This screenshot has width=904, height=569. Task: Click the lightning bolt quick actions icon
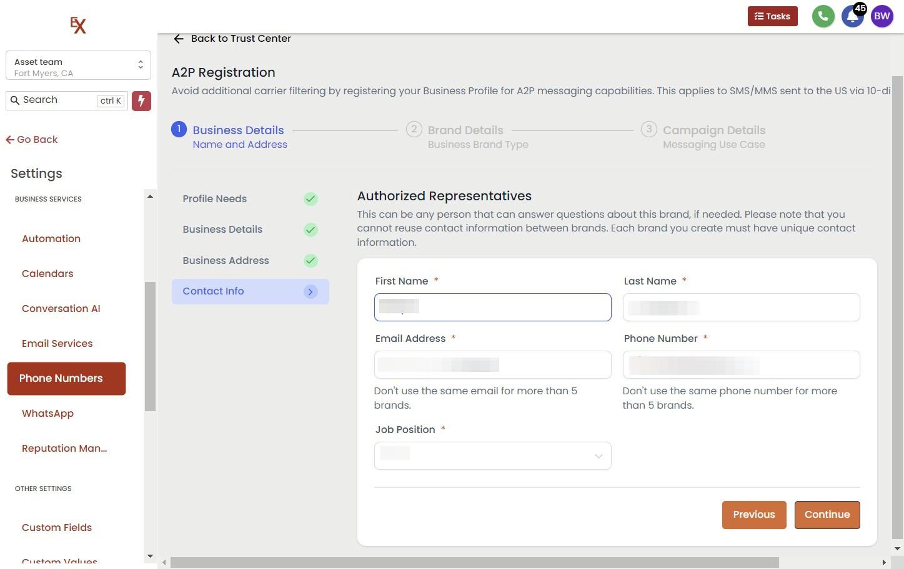pos(141,100)
